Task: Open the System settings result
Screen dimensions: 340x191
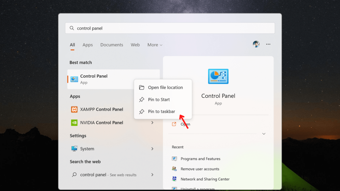Action: 114,149
